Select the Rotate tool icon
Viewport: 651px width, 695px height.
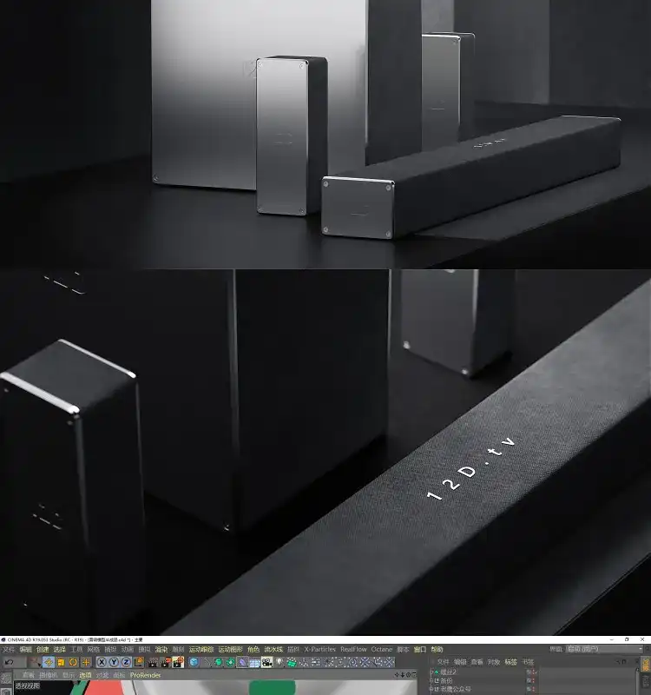click(73, 662)
